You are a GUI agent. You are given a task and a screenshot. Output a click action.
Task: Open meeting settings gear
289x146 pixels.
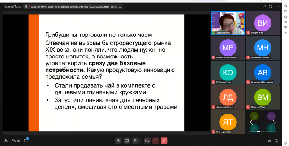tap(270, 6)
